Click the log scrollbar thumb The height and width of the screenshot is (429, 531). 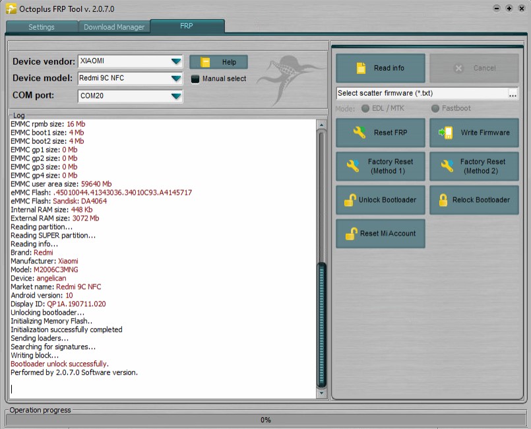(321, 325)
